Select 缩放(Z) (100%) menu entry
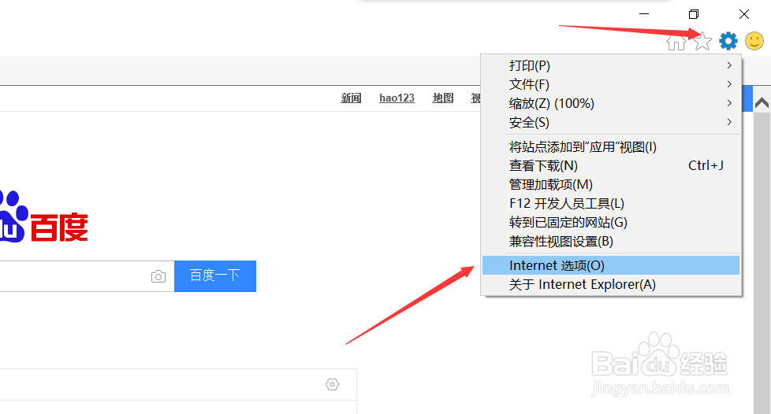This screenshot has width=771, height=414. coord(611,103)
